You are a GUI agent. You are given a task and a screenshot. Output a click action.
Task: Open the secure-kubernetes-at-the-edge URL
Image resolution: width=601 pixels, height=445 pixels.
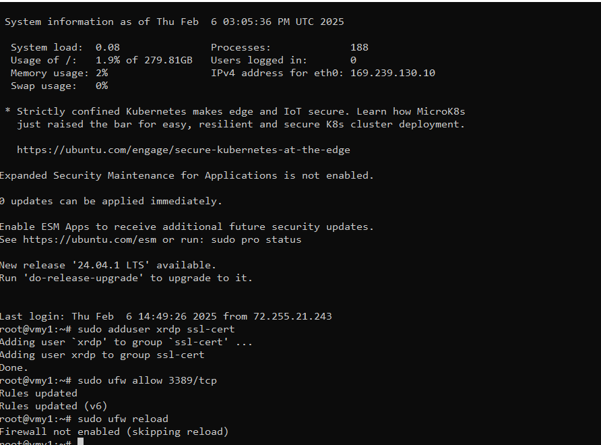[183, 150]
